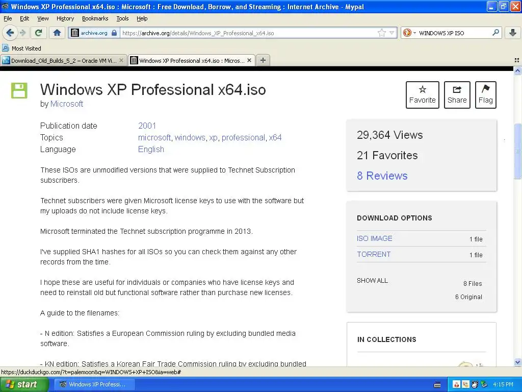Reload the page with the refresh icon
This screenshot has width=522, height=392.
[x=39, y=33]
